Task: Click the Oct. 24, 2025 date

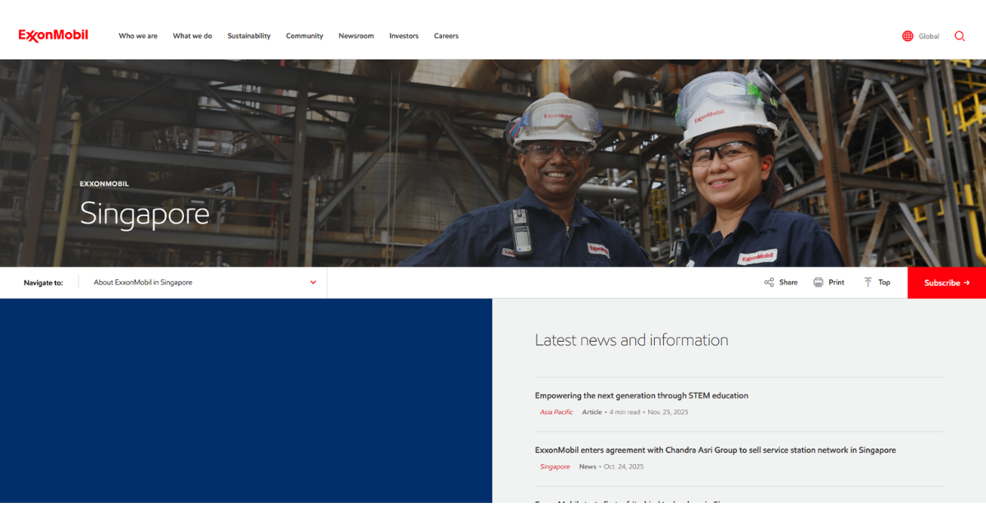Action: [624, 467]
